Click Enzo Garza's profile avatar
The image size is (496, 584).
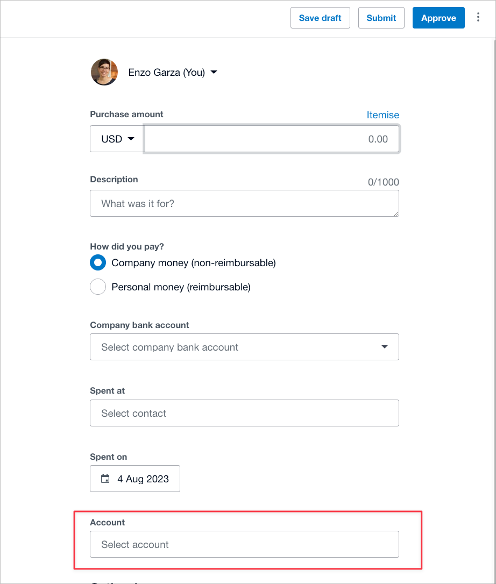tap(104, 72)
